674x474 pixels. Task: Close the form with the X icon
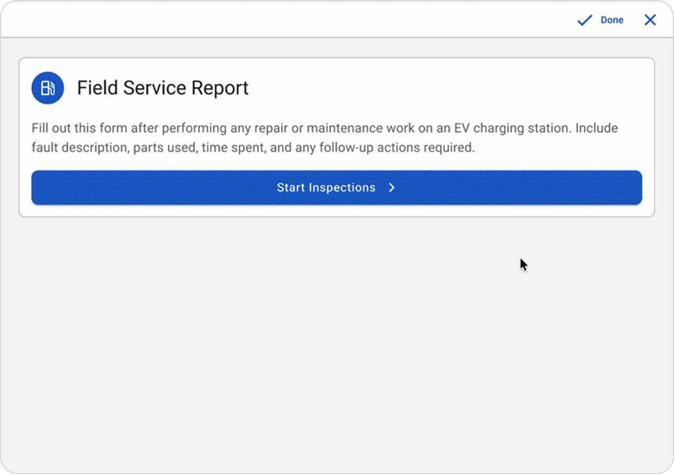650,20
